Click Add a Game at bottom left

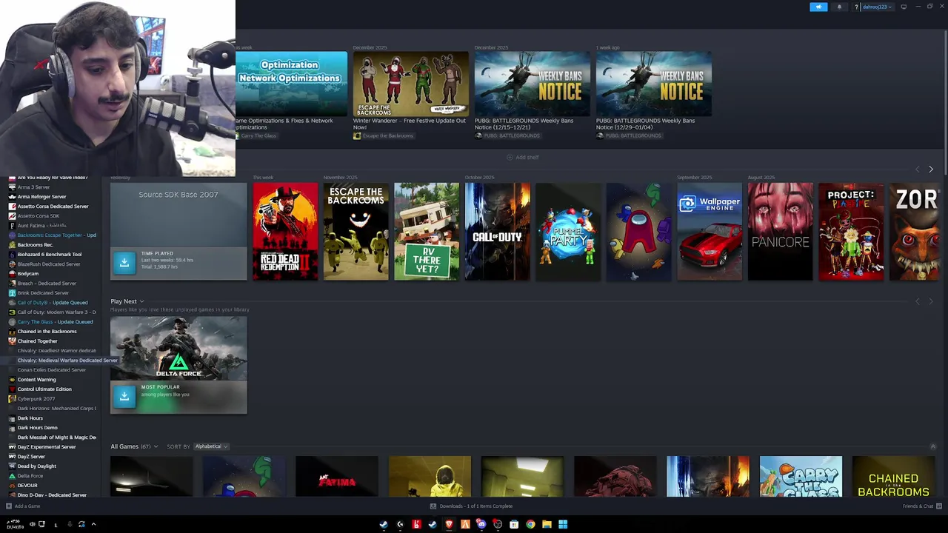[23, 506]
